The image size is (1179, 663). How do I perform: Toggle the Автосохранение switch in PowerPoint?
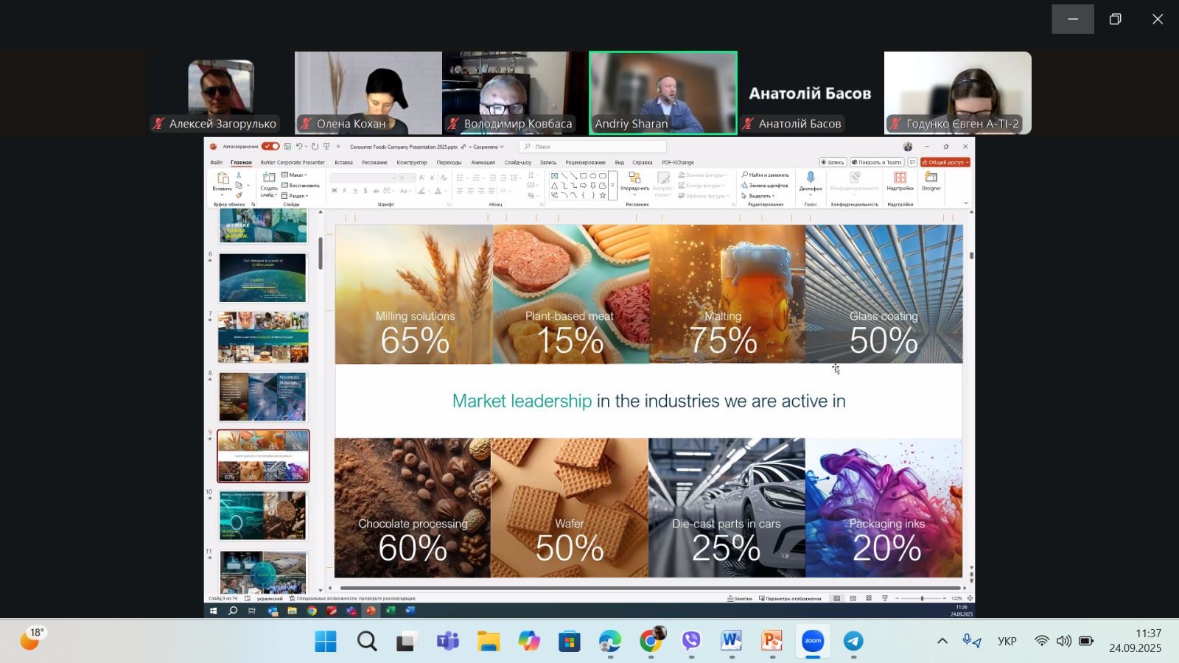270,147
